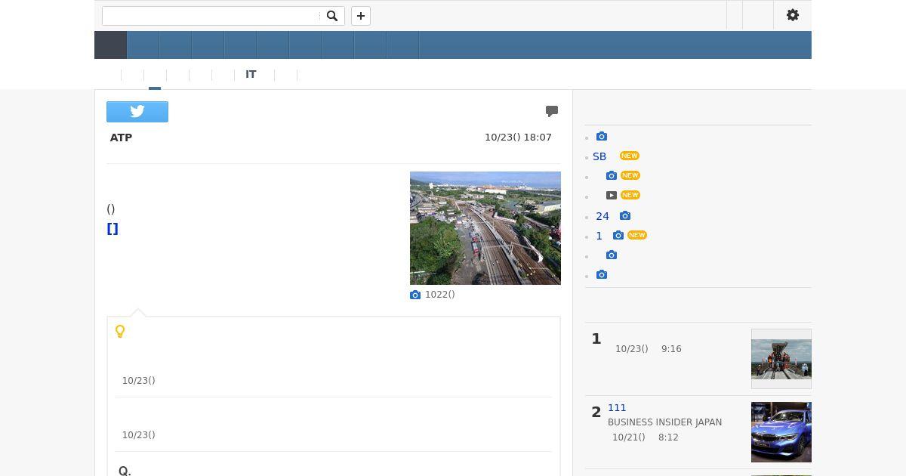906x476 pixels.
Task: Click the 10/21() 8:12 date text
Action: 646,437
